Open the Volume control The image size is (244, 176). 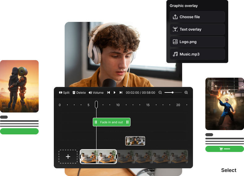[96, 92]
